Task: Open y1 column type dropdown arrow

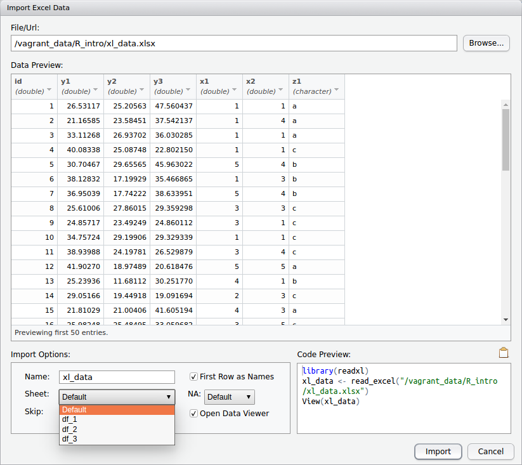Action: (96, 91)
